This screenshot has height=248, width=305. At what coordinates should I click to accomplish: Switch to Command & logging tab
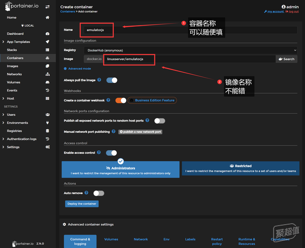80,241
